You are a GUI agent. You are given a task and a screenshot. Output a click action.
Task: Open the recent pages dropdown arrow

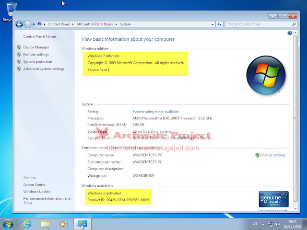[34, 24]
